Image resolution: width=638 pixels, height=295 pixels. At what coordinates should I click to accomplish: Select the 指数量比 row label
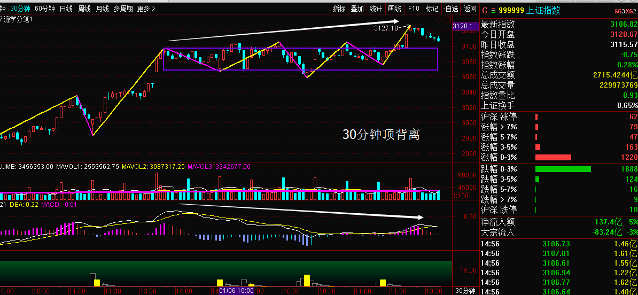[x=497, y=96]
